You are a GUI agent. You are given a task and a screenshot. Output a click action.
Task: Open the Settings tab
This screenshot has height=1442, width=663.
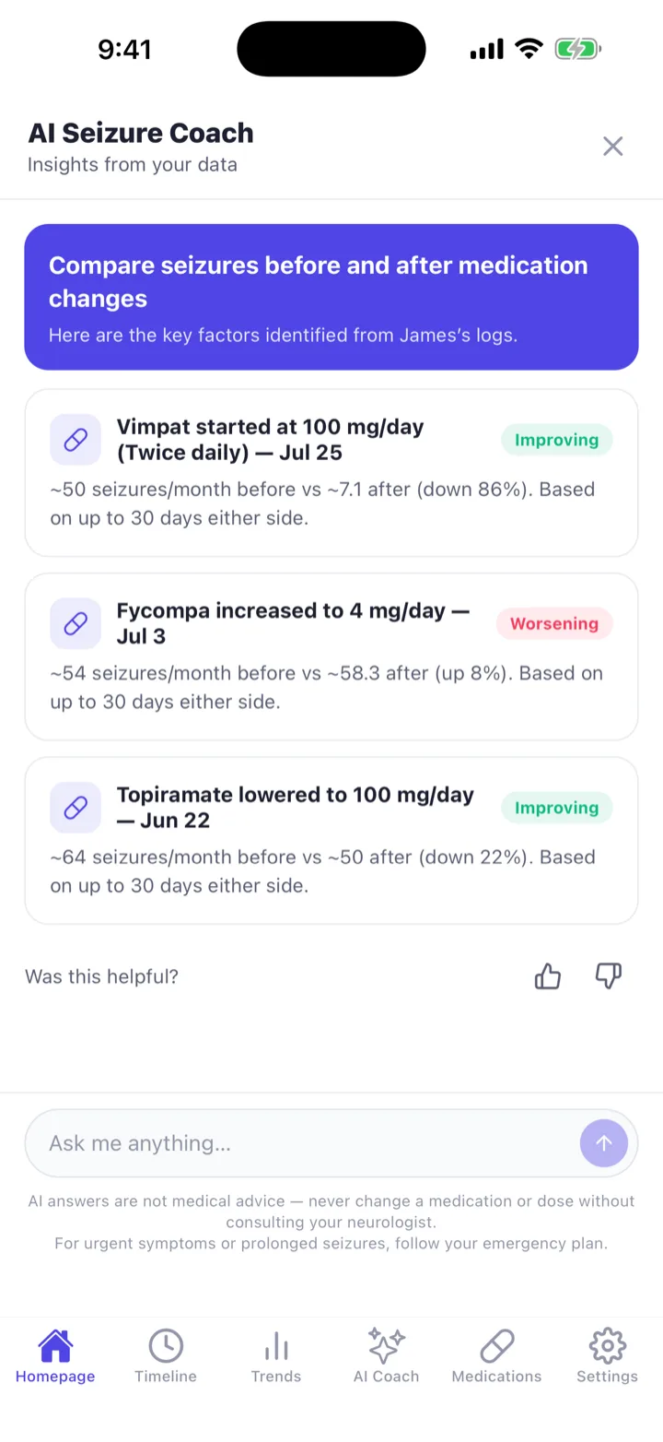click(608, 1355)
